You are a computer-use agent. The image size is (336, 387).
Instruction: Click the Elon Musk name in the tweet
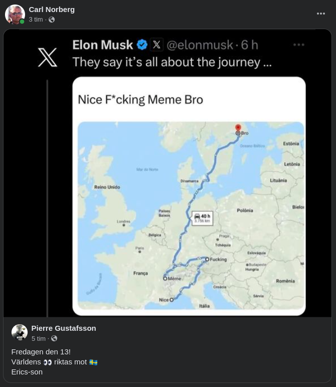pos(102,45)
